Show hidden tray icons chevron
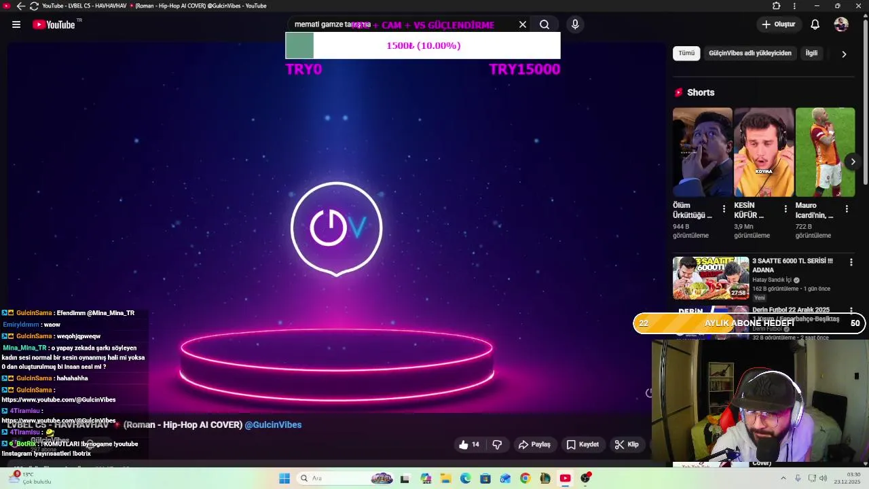 click(783, 478)
